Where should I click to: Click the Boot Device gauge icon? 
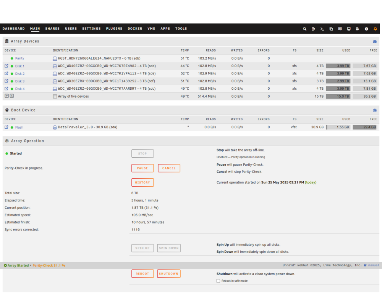tap(375, 110)
